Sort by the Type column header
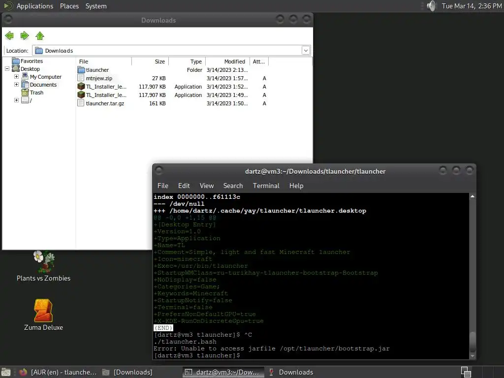 pos(187,62)
